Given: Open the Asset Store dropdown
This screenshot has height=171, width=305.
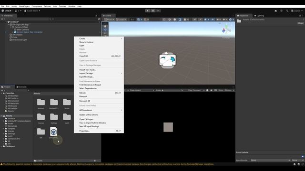Looking at the screenshot, I should (32, 11).
